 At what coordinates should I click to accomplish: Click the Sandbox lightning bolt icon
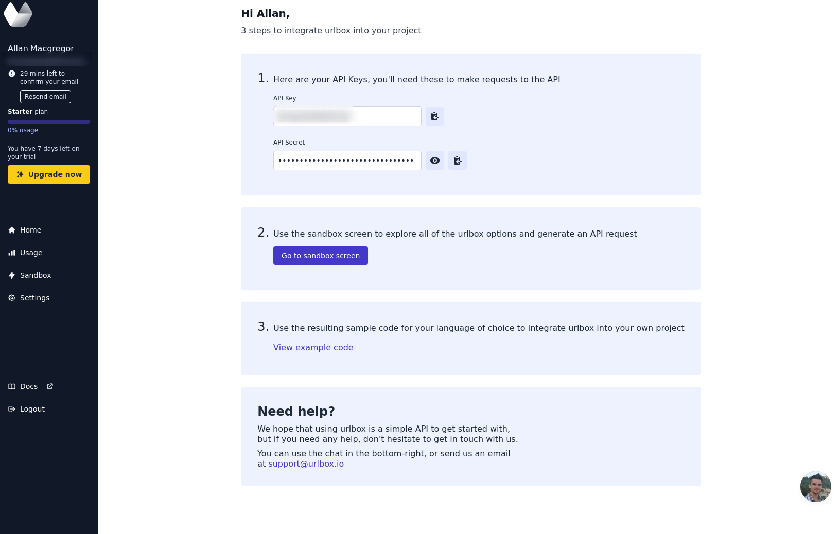tap(12, 275)
